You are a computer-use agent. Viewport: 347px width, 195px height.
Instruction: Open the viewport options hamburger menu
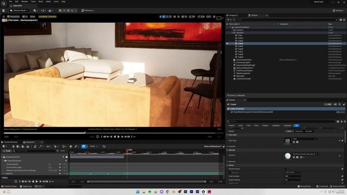click(x=4, y=17)
